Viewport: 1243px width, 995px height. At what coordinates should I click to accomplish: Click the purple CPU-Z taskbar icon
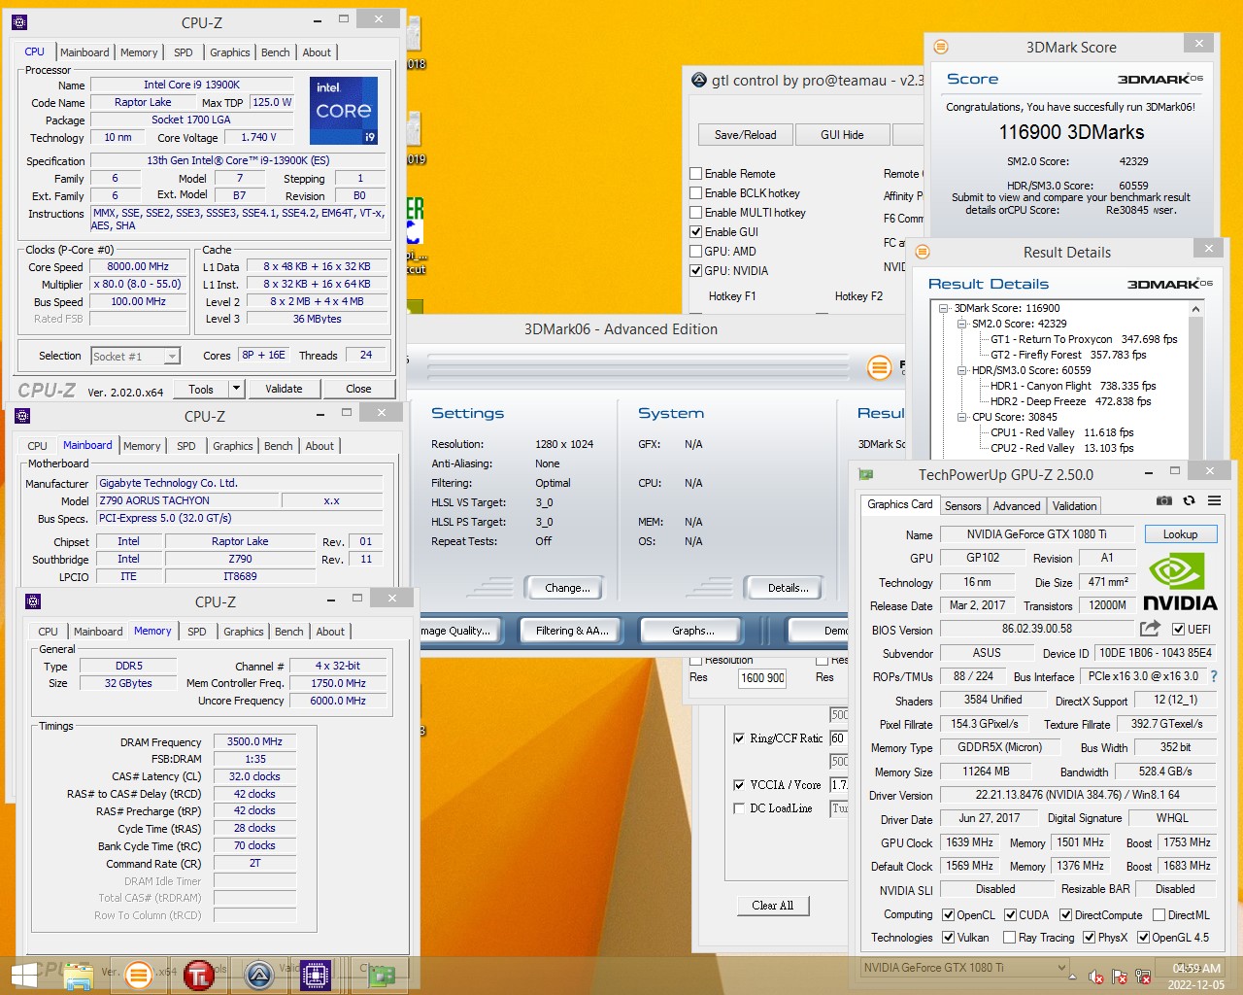coord(316,975)
